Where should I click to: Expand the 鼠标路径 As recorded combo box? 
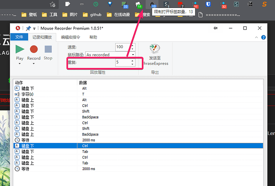pyautogui.click(x=133, y=55)
